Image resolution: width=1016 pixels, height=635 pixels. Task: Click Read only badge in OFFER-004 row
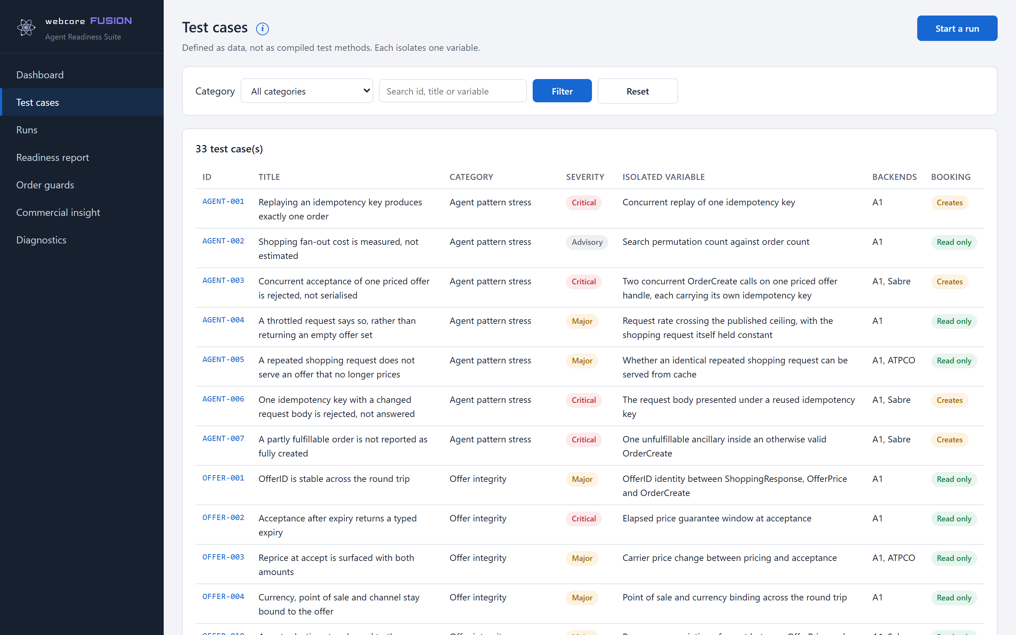(x=954, y=597)
